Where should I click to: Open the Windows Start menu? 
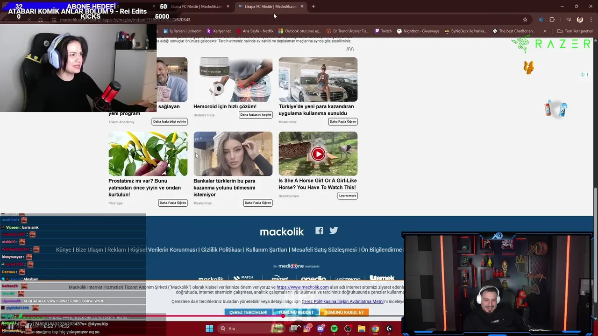coord(209,329)
